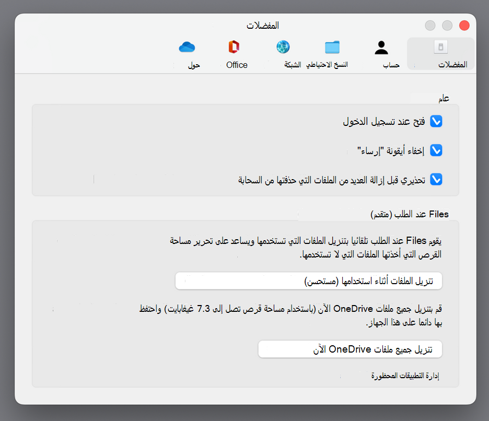The height and width of the screenshot is (421, 489).
Task: Select the المفضلات (Preferences) switch icon
Action: pyautogui.click(x=440, y=47)
